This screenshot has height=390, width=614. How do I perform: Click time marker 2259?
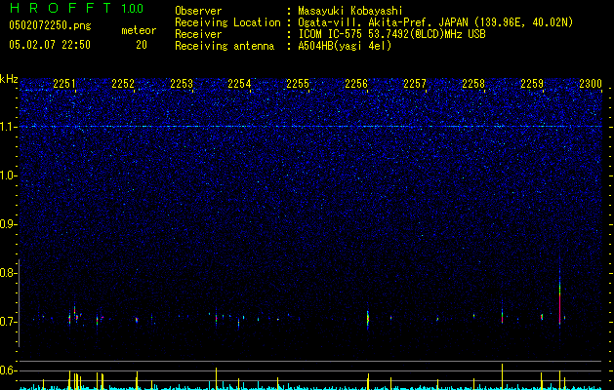[x=532, y=84]
